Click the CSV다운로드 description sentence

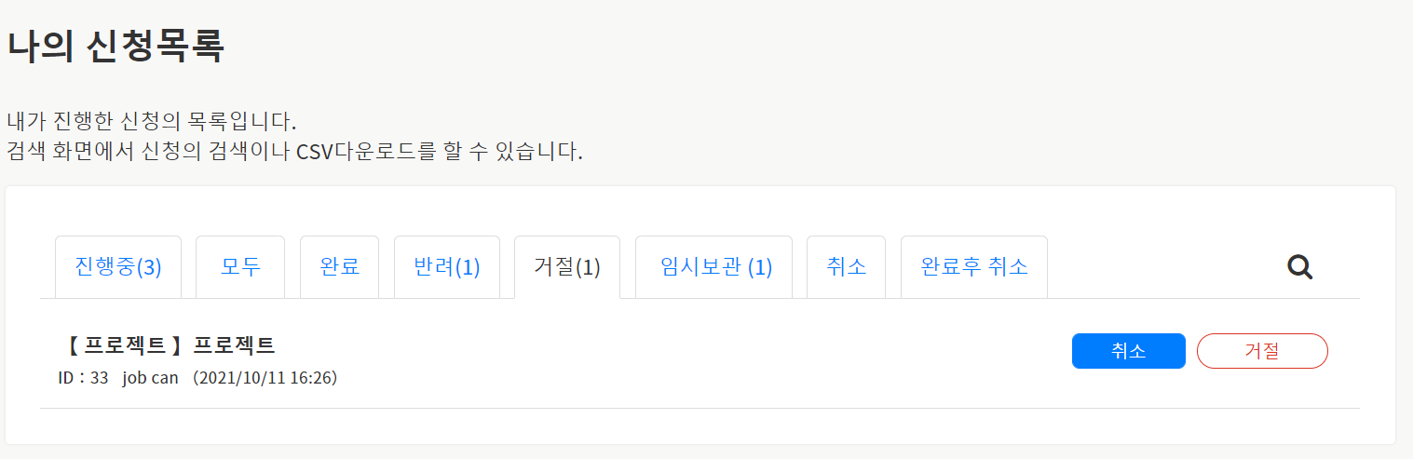coord(294,152)
